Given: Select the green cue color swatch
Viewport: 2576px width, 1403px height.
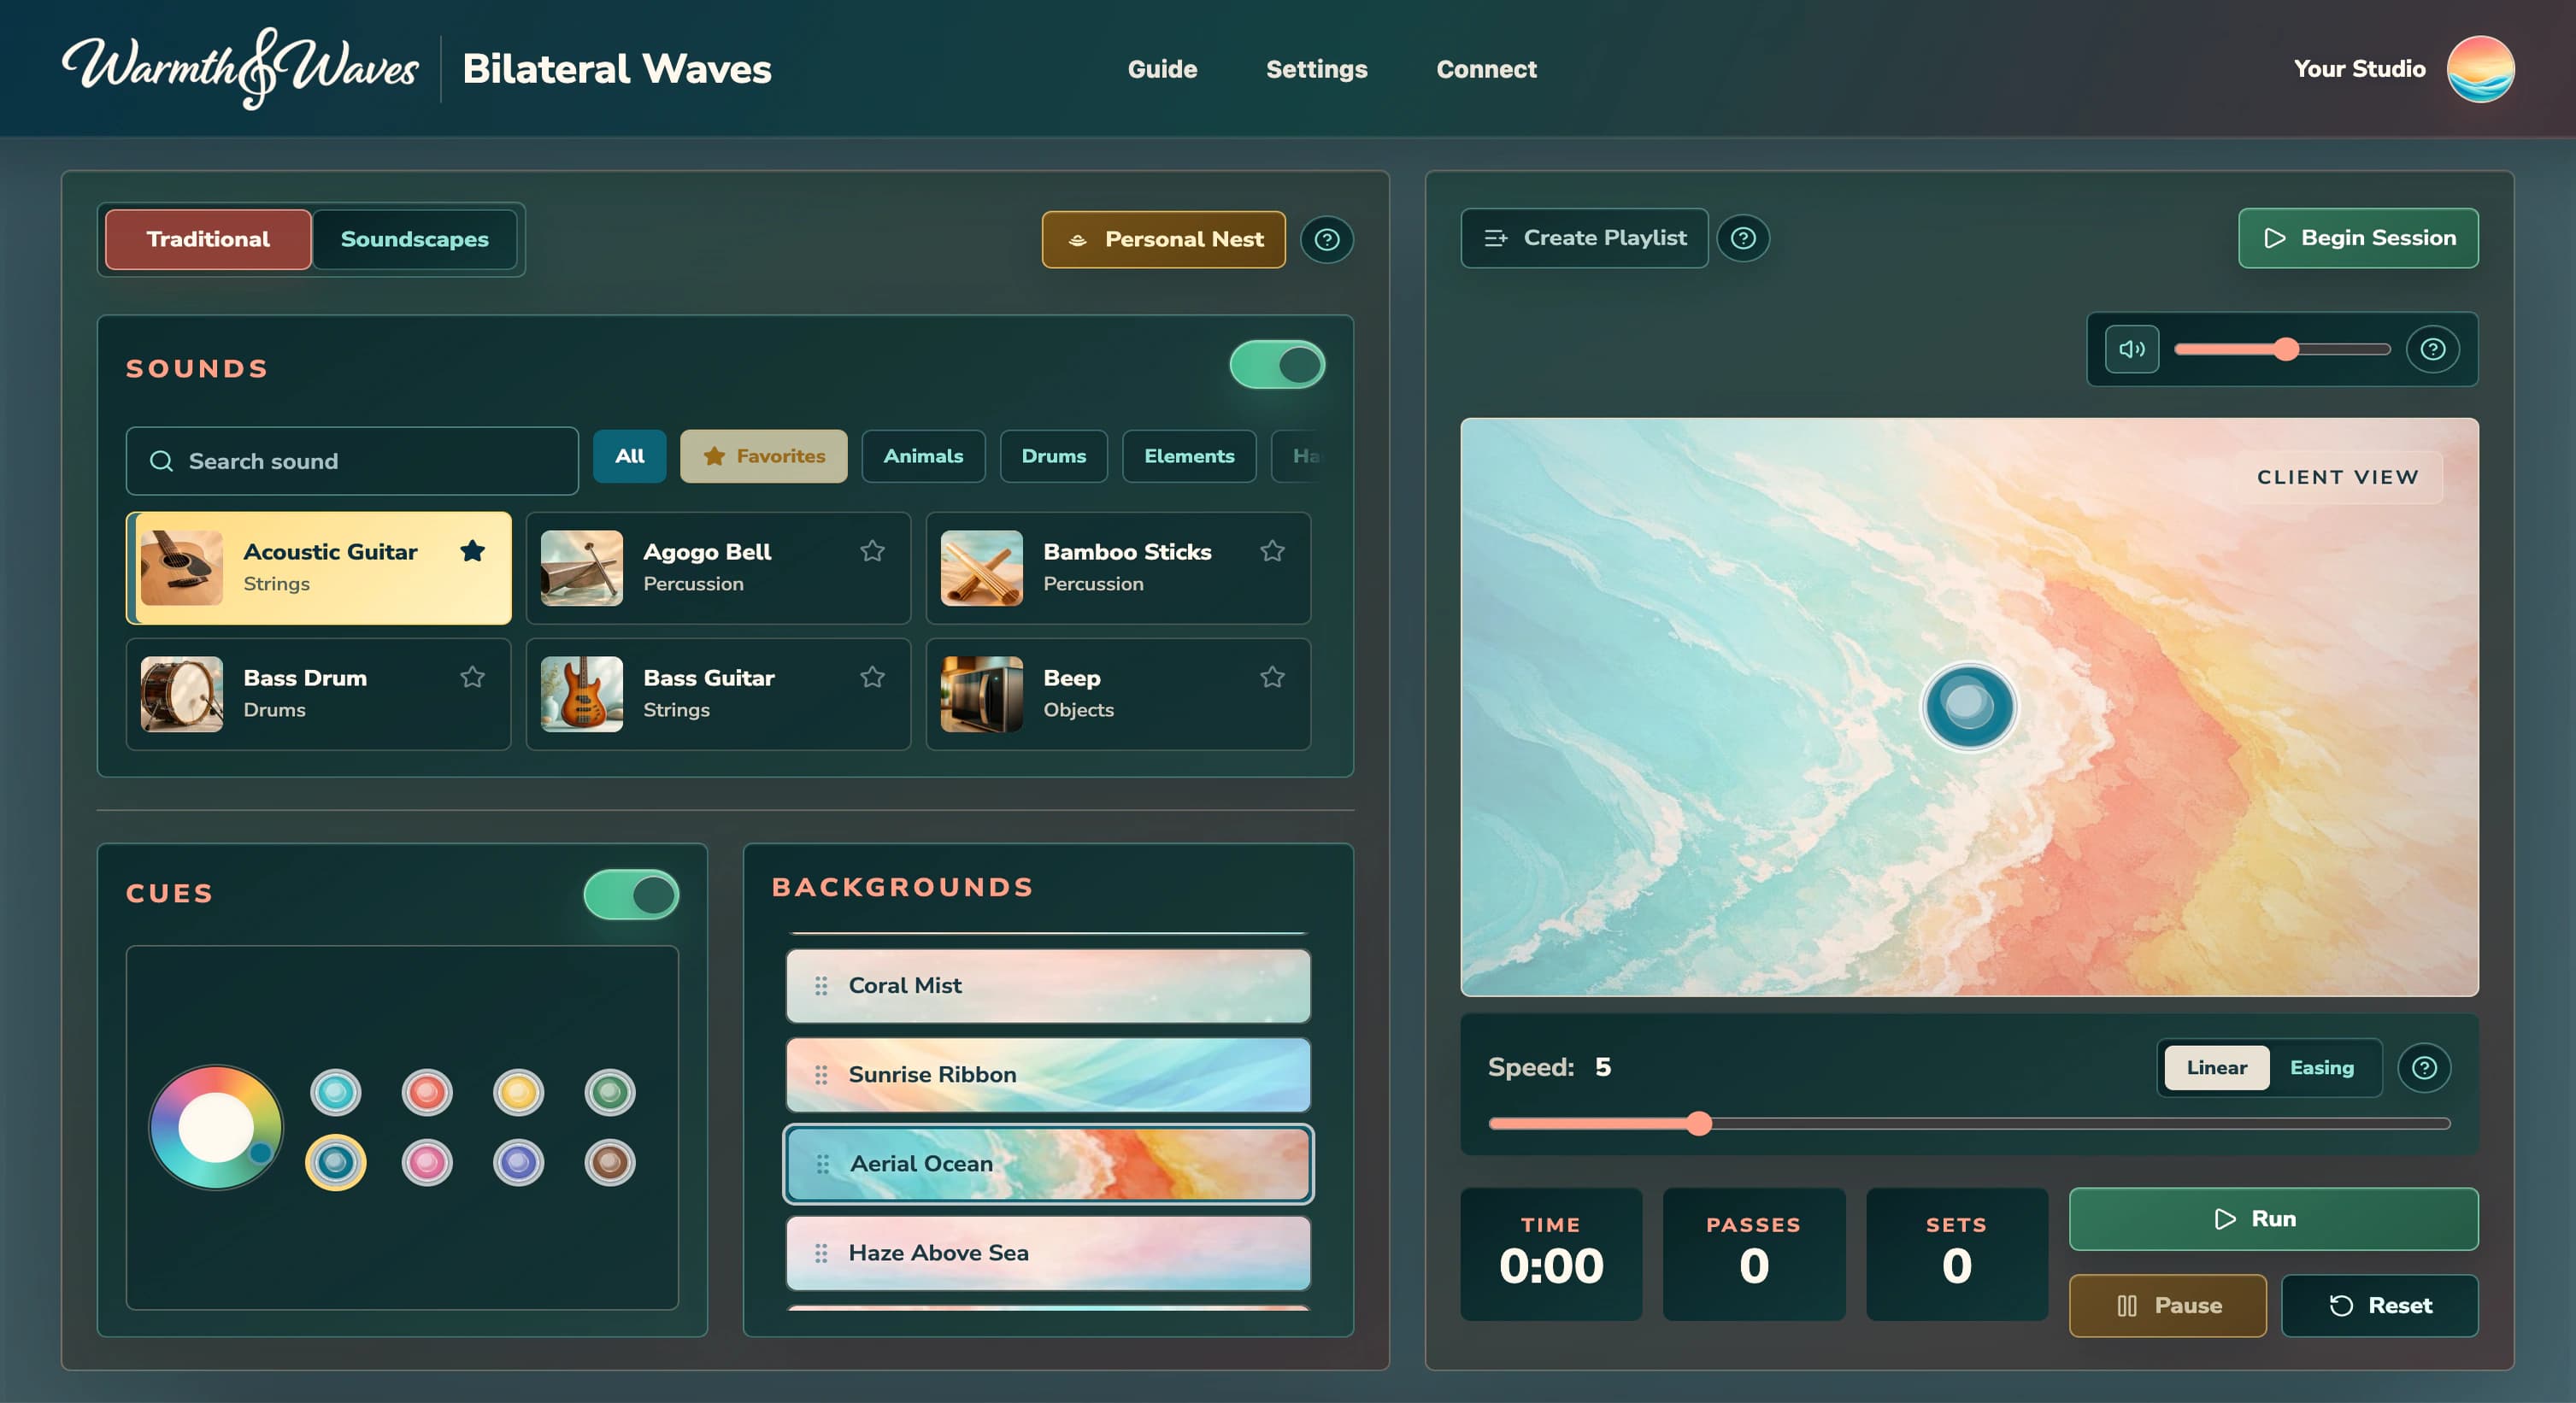Looking at the screenshot, I should click(x=610, y=1092).
